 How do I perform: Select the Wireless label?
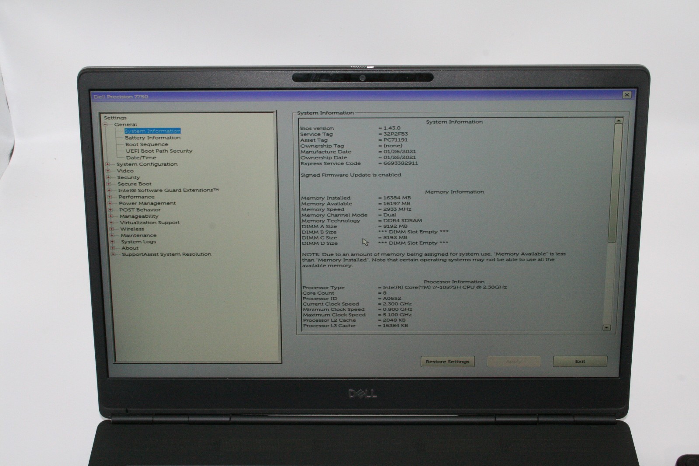[132, 229]
